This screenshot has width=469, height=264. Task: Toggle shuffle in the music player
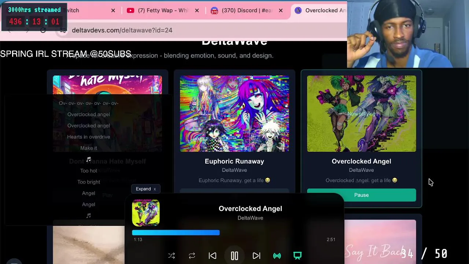coord(171,256)
